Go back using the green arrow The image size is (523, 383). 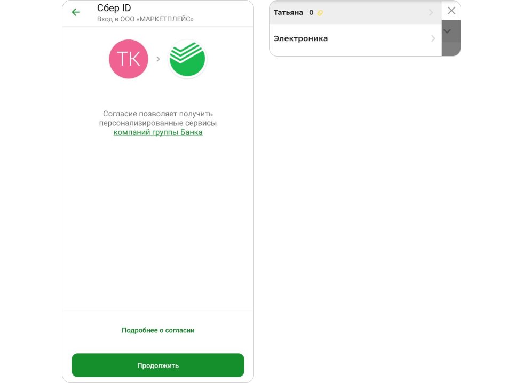76,12
